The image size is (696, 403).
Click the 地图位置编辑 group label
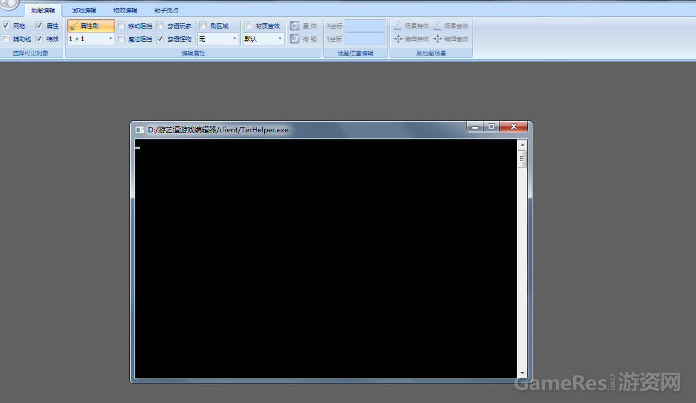[355, 53]
